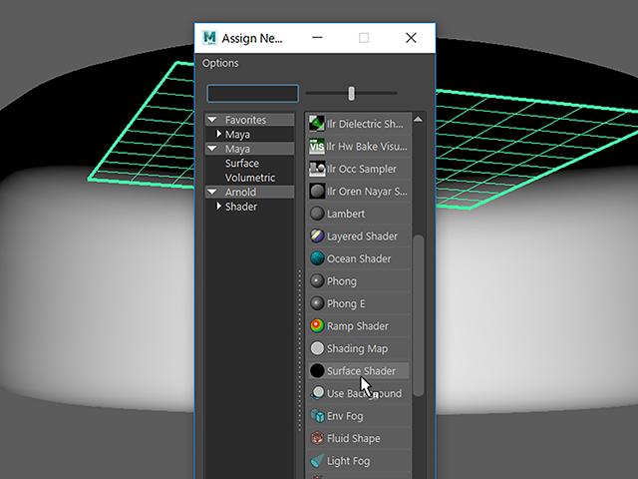Viewport: 638px width, 479px height.
Task: Click the shader list scrollbar thumb
Action: [x=418, y=315]
